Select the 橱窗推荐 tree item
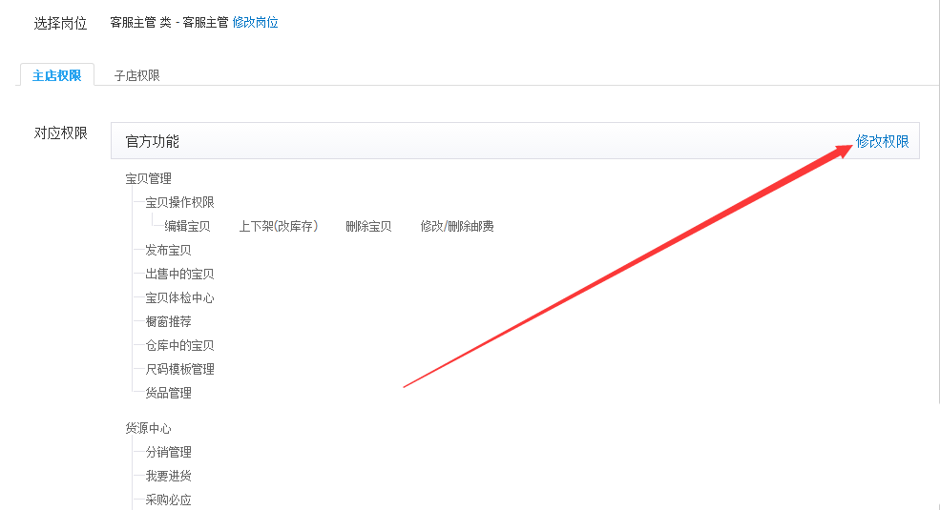940x510 pixels. point(169,321)
